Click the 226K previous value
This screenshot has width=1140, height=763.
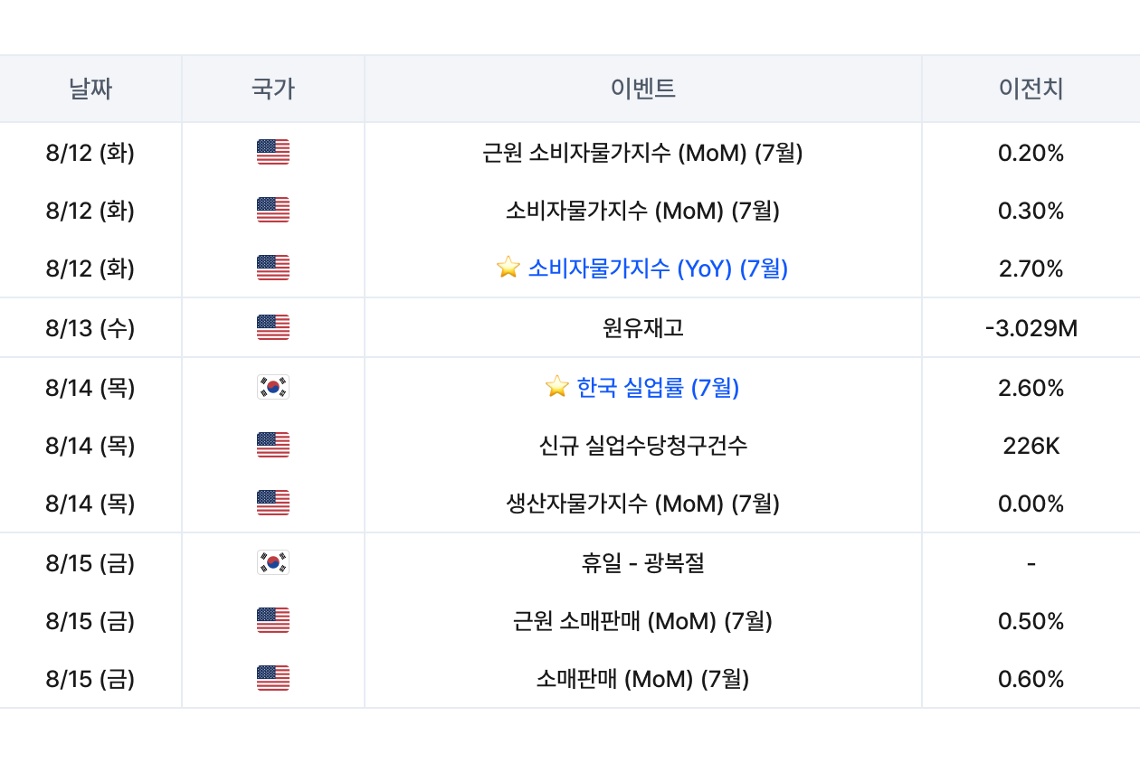click(1031, 446)
